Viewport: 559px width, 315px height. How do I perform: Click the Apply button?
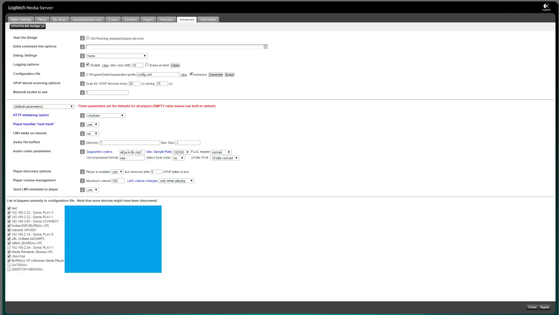click(544, 307)
